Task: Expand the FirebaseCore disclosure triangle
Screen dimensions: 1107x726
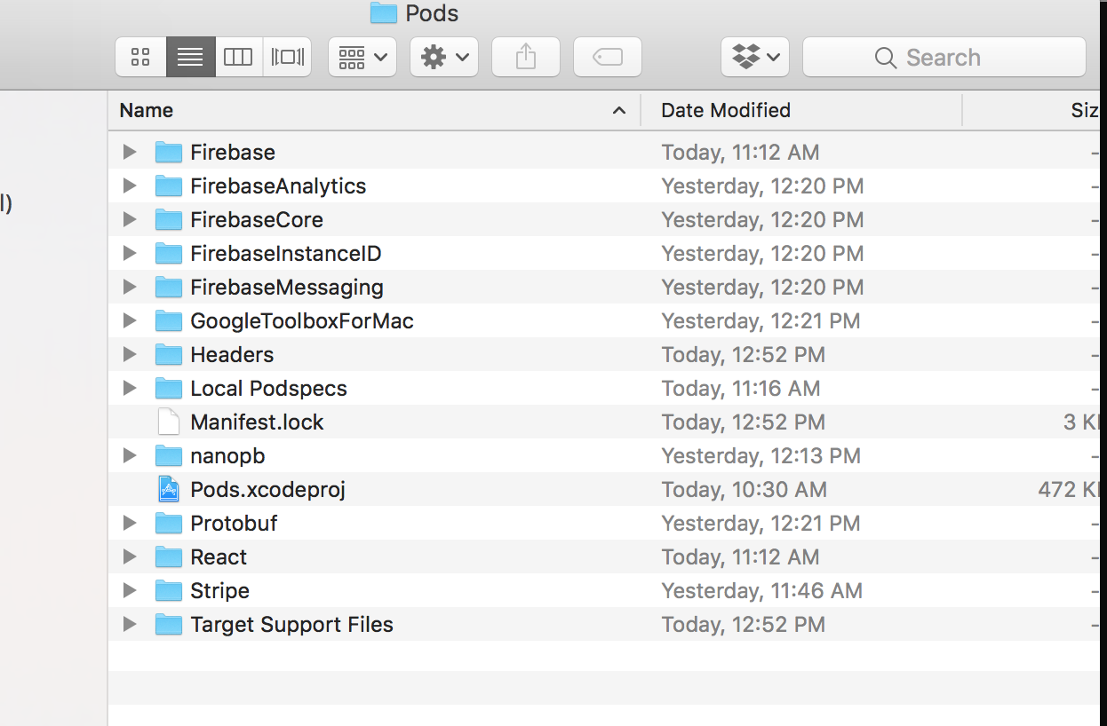Action: (x=130, y=219)
